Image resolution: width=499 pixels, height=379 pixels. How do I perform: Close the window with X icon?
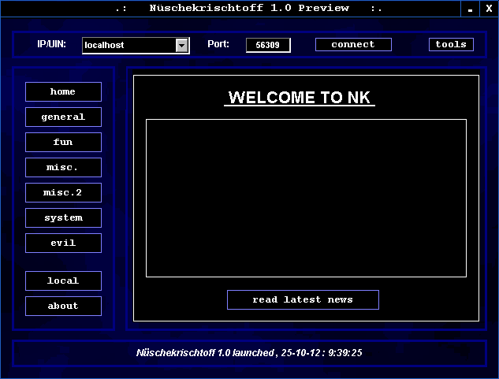489,9
